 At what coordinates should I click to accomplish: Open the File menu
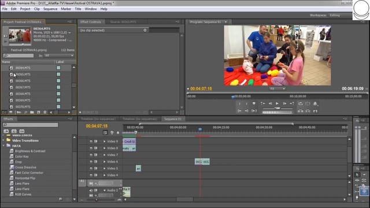(5, 9)
